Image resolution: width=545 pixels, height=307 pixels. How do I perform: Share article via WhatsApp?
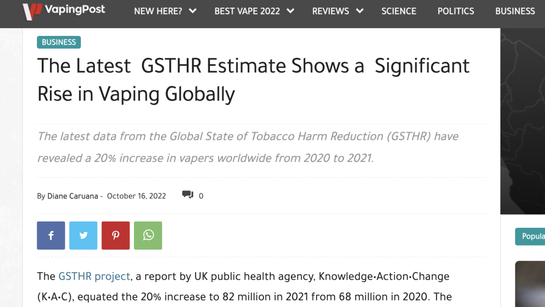148,236
